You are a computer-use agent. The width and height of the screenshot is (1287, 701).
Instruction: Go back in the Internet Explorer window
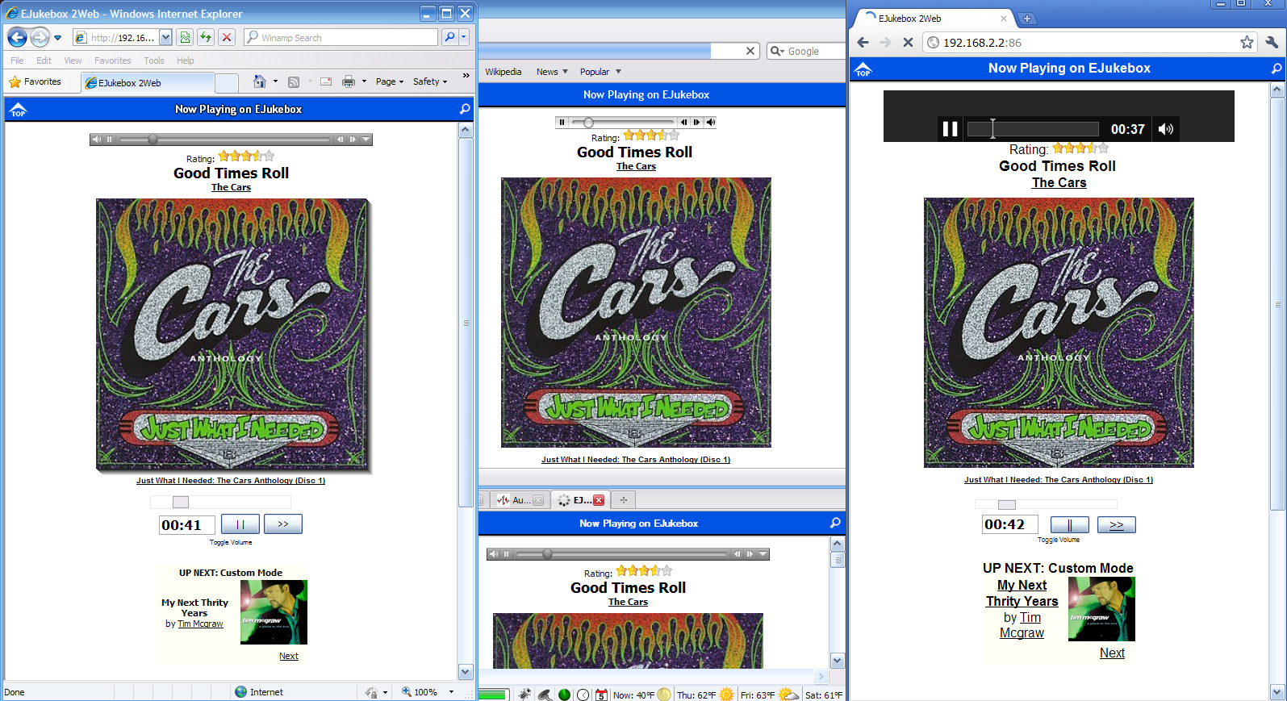coord(17,37)
